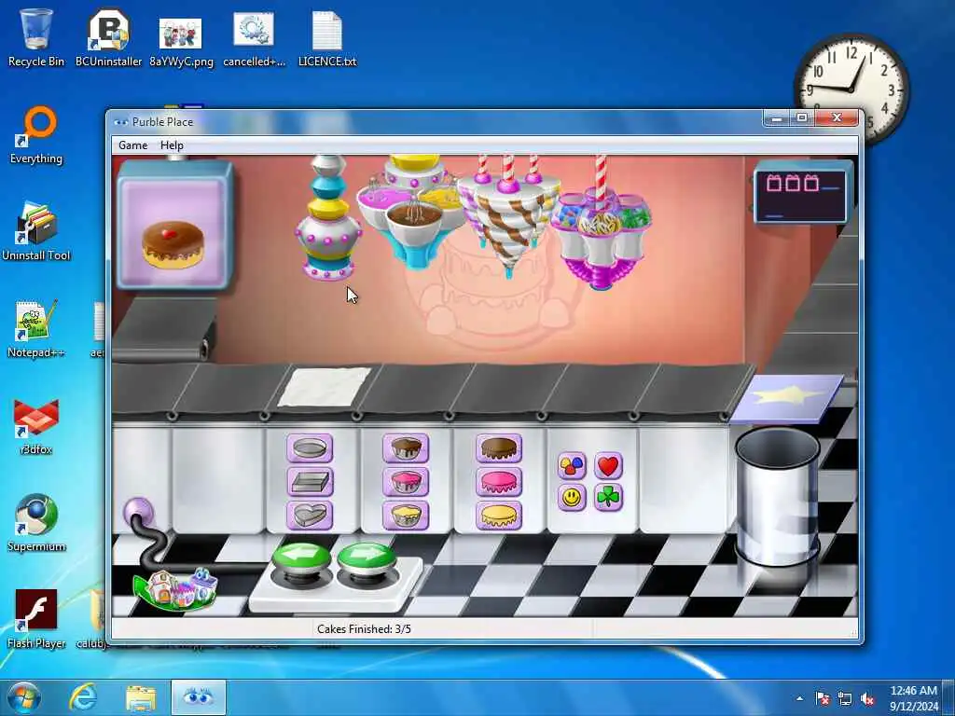Open the Supermium browser shortcut
This screenshot has height=716, width=955.
tap(36, 522)
